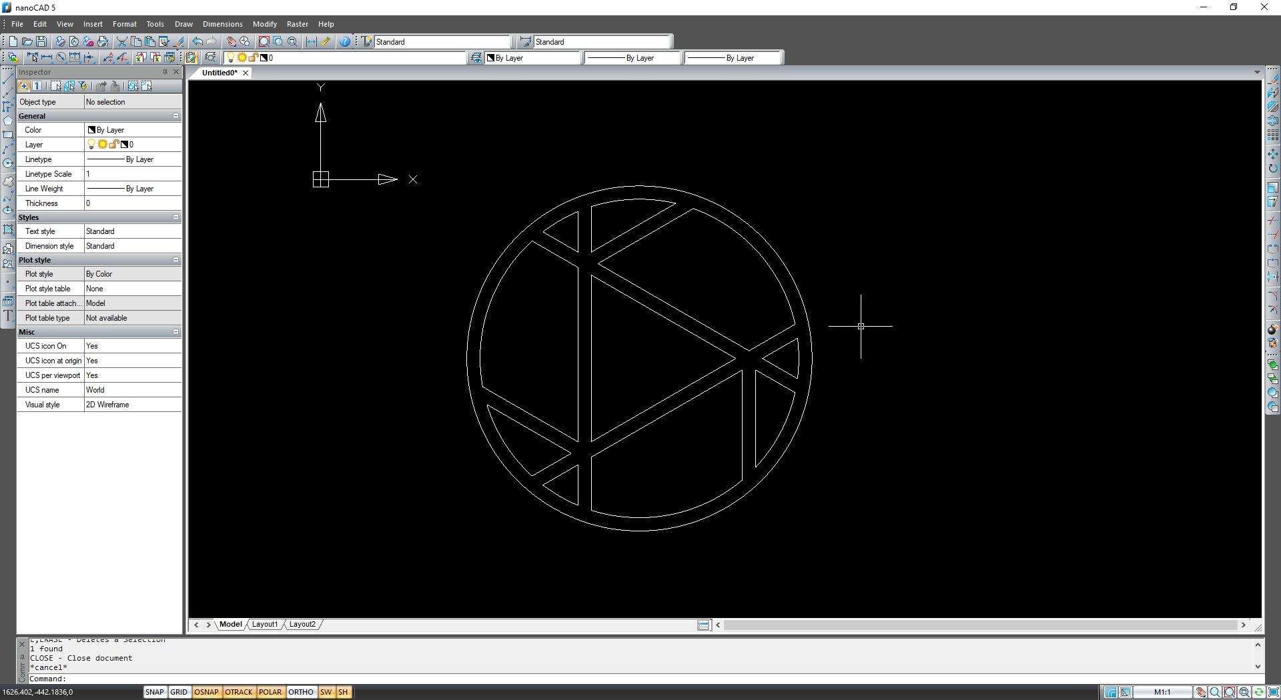Open the color By Layer toolbar dropdown

[x=533, y=58]
